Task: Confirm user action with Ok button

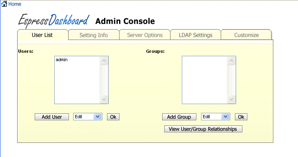Action: click(113, 117)
